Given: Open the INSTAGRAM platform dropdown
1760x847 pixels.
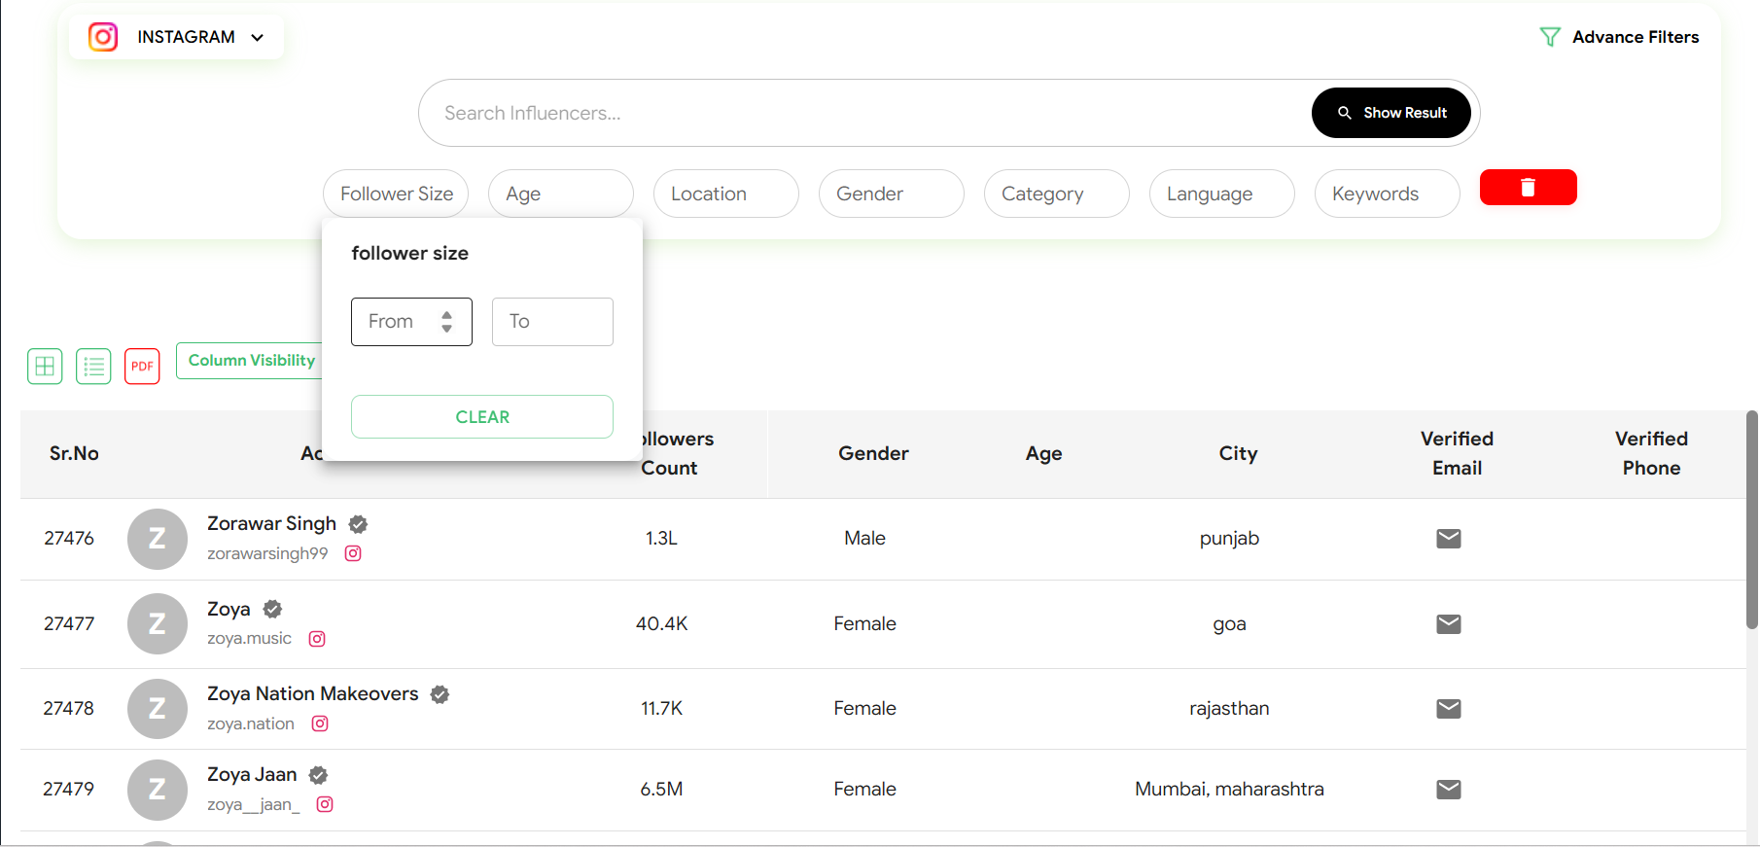Looking at the screenshot, I should coord(177,37).
